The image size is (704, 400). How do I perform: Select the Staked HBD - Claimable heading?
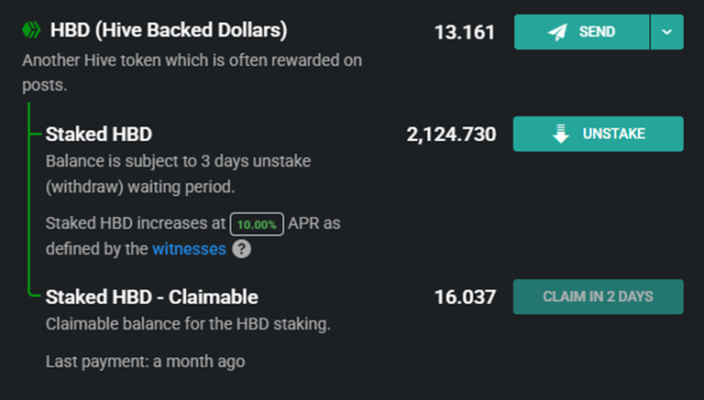coord(152,297)
